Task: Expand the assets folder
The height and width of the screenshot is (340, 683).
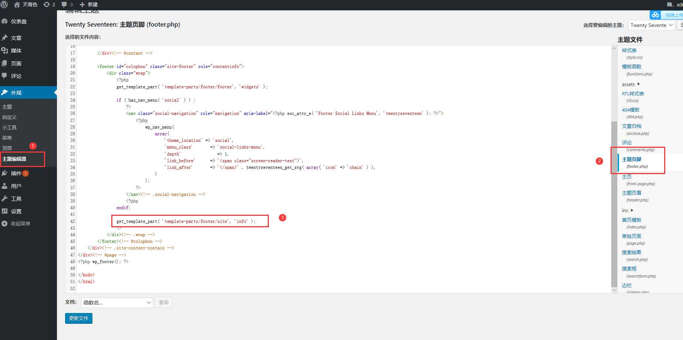Action: tap(631, 84)
